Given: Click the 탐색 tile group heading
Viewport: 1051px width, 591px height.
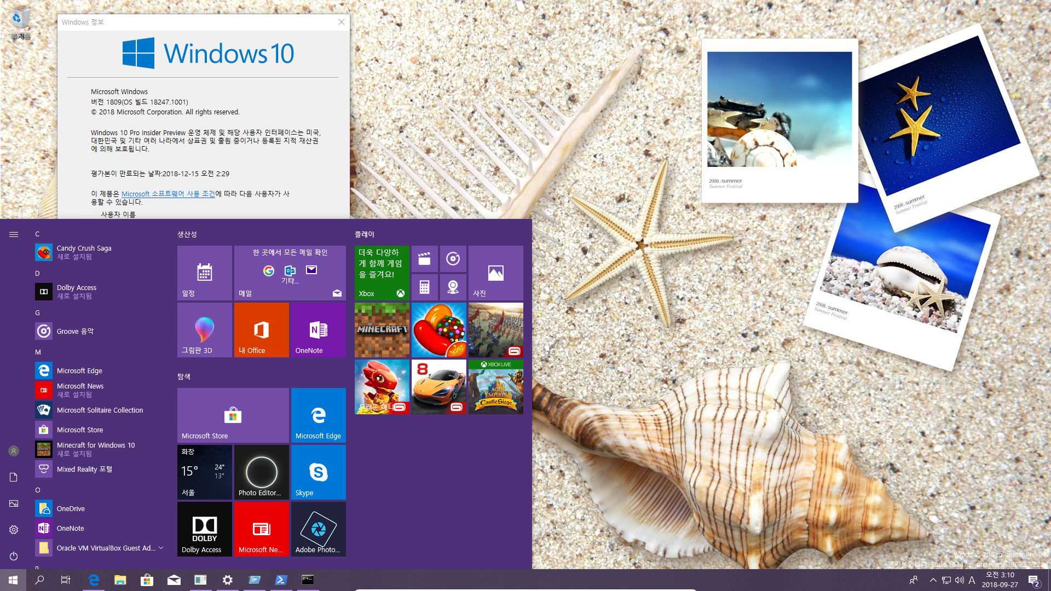Looking at the screenshot, I should tap(184, 376).
